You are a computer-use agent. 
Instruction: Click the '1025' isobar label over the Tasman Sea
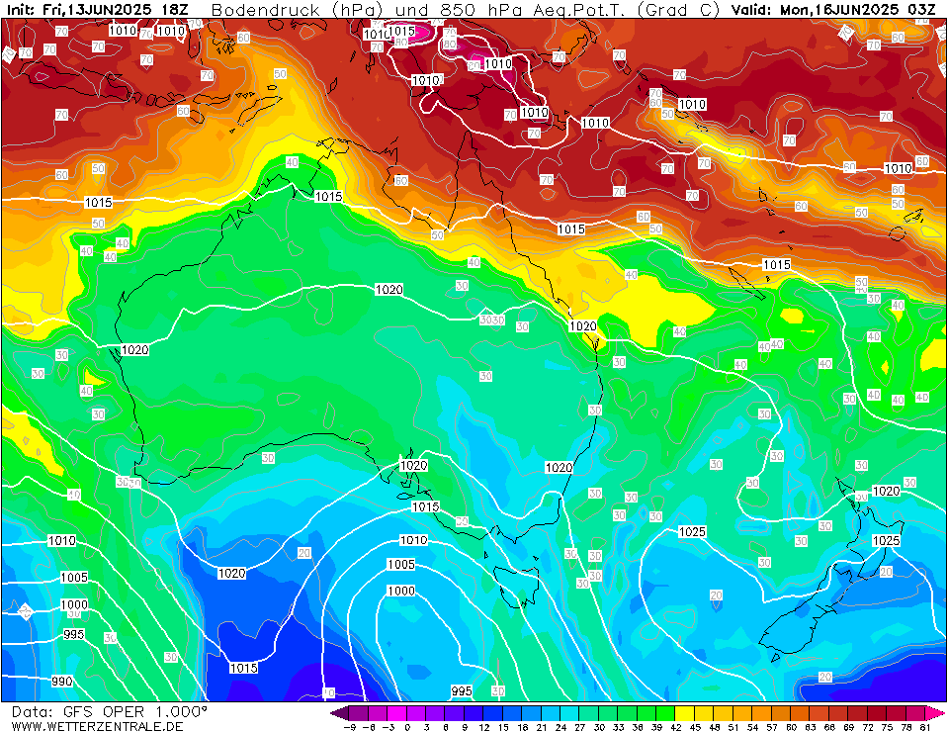coord(692,531)
